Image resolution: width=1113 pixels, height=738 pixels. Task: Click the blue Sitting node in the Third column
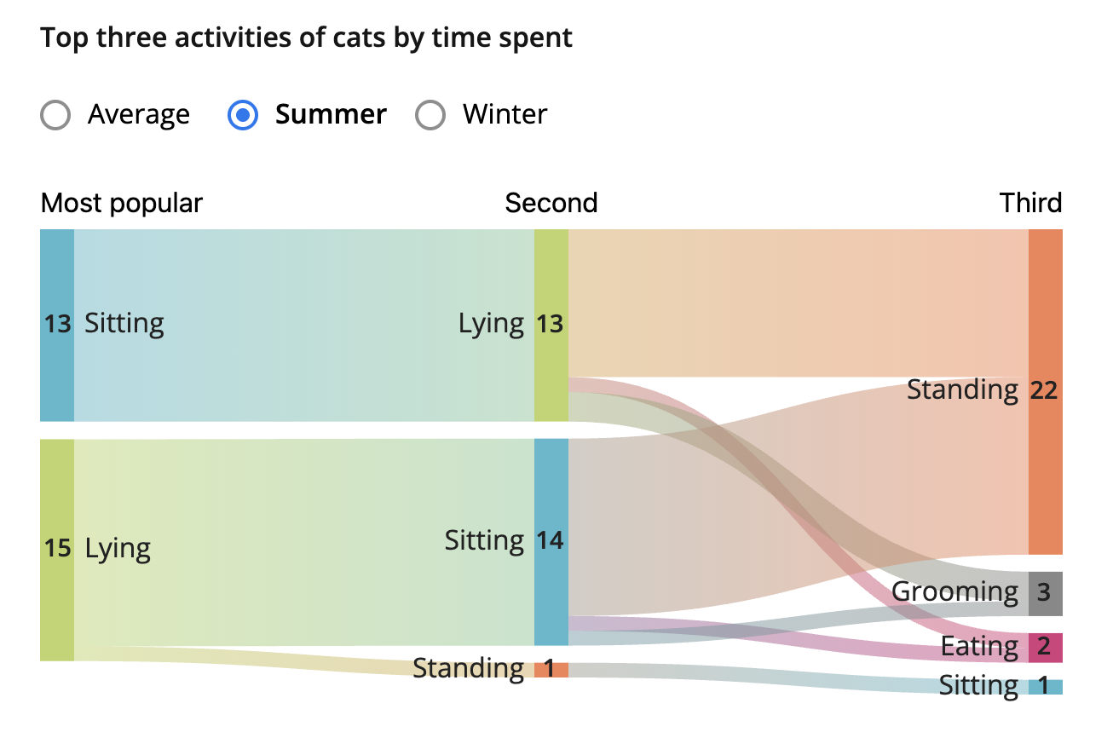(1045, 687)
